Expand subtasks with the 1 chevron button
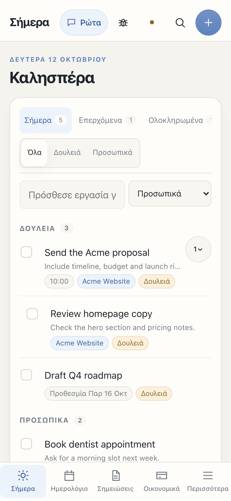This screenshot has width=231, height=501. 198,249
